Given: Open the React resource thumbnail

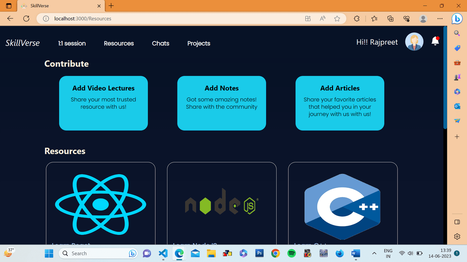Looking at the screenshot, I should click(101, 204).
